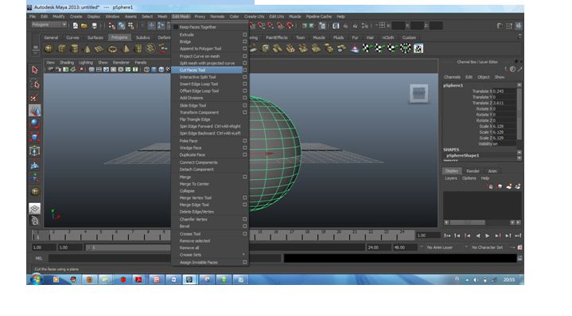Select the Paint Selection Tool
Screen dimensions: 572x316
pos(35,97)
